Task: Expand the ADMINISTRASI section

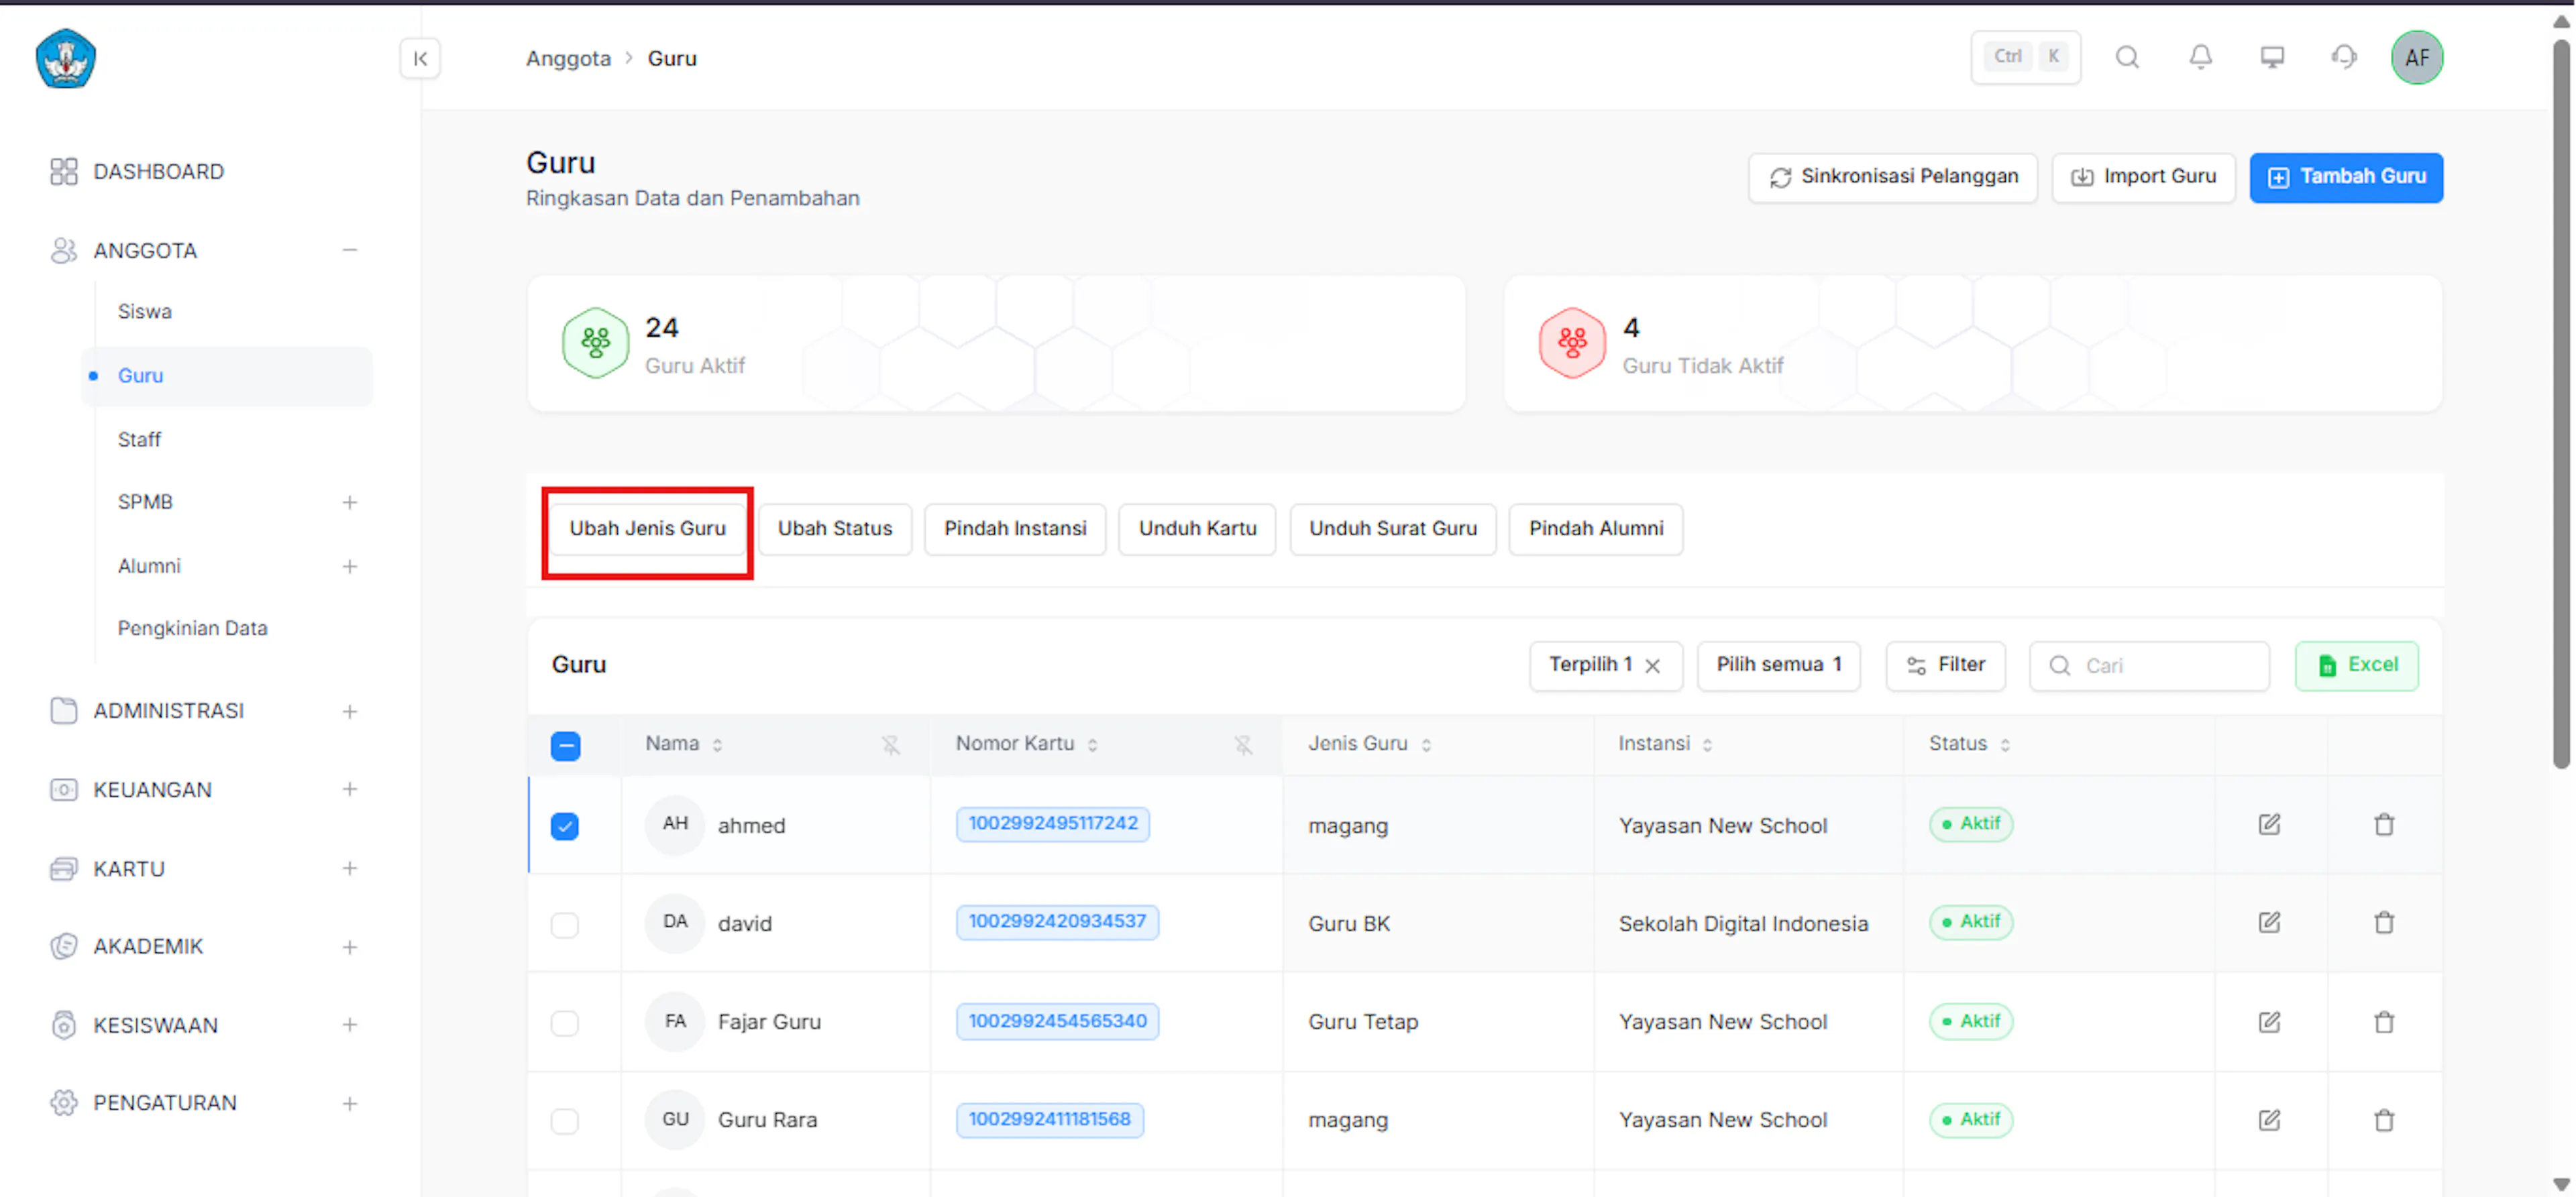Action: click(349, 711)
